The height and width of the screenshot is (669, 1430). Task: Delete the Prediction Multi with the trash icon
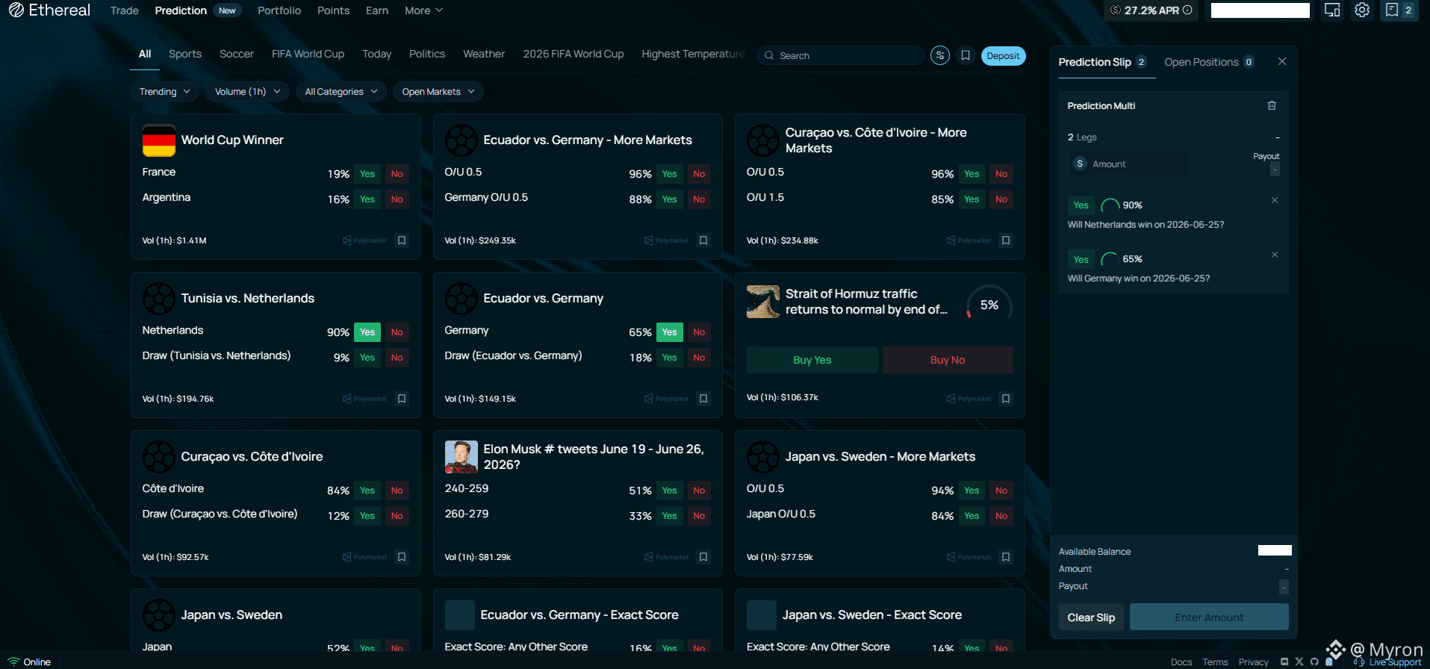coord(1272,106)
